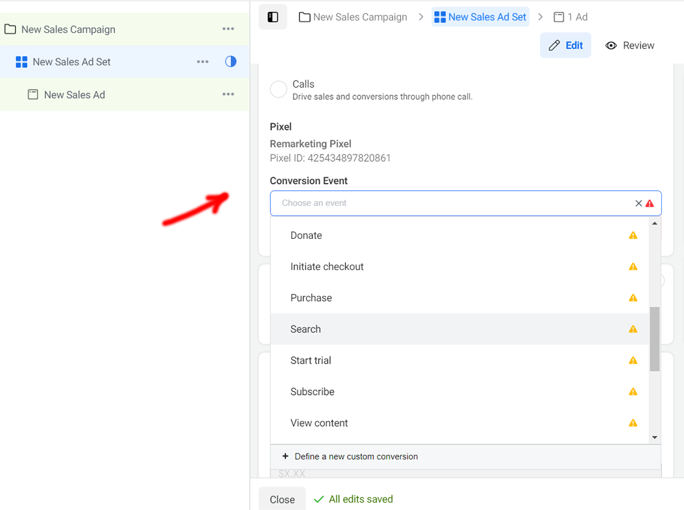Click Define a new custom conversion
This screenshot has height=510, width=684.
click(356, 456)
